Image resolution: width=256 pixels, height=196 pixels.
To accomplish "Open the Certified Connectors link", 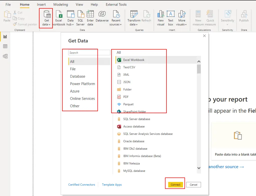I will 82,184.
